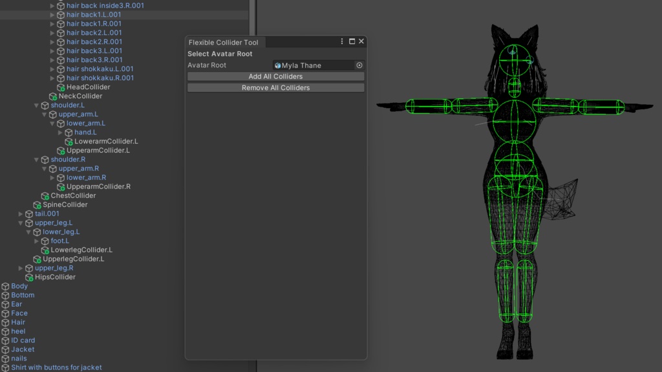Select hair back inside3.R.001 row

(105, 5)
